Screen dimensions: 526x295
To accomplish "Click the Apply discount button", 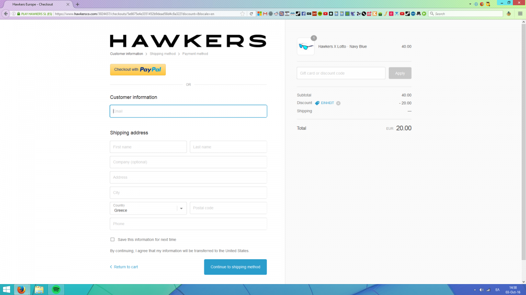I will 400,73.
